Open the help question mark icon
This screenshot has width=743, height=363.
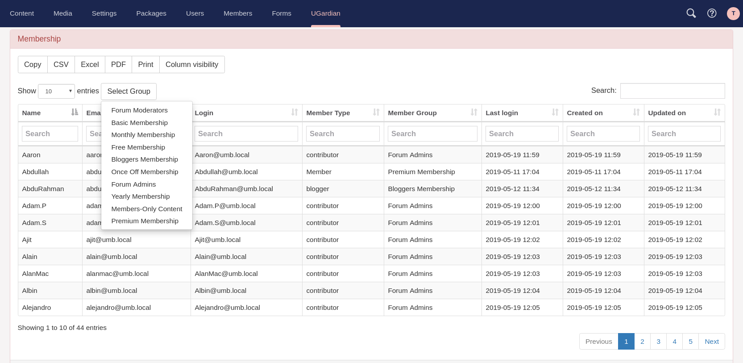coord(712,13)
